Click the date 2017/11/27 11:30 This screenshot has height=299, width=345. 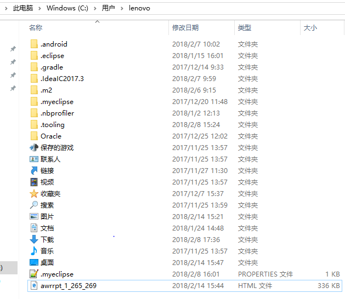coord(200,170)
